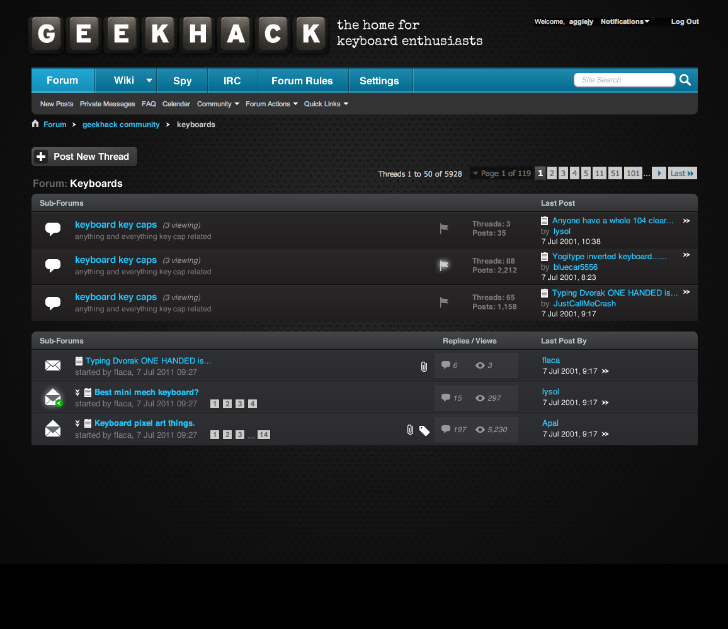Open the Spy tab

(182, 81)
